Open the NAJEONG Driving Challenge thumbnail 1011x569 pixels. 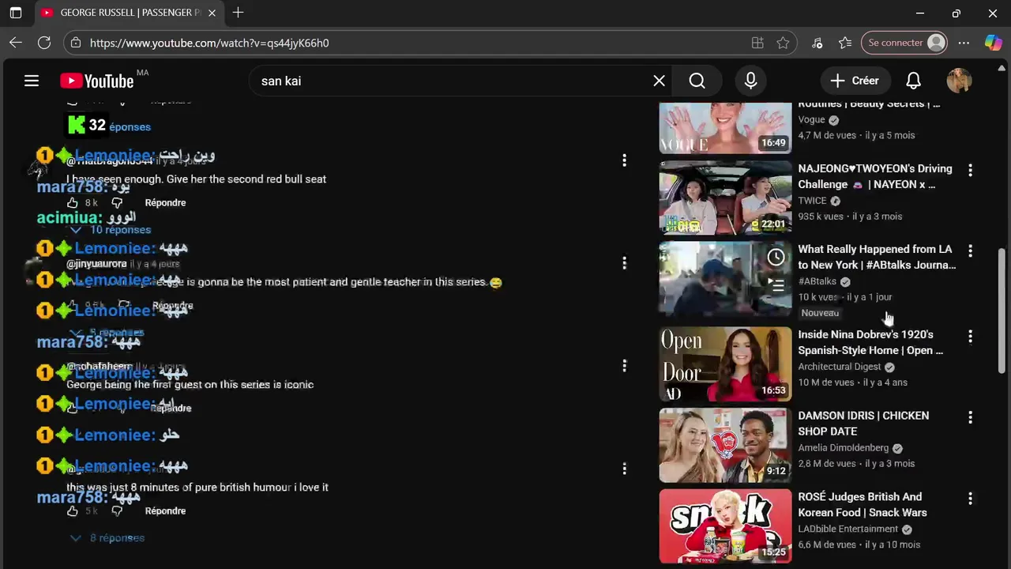(x=725, y=198)
